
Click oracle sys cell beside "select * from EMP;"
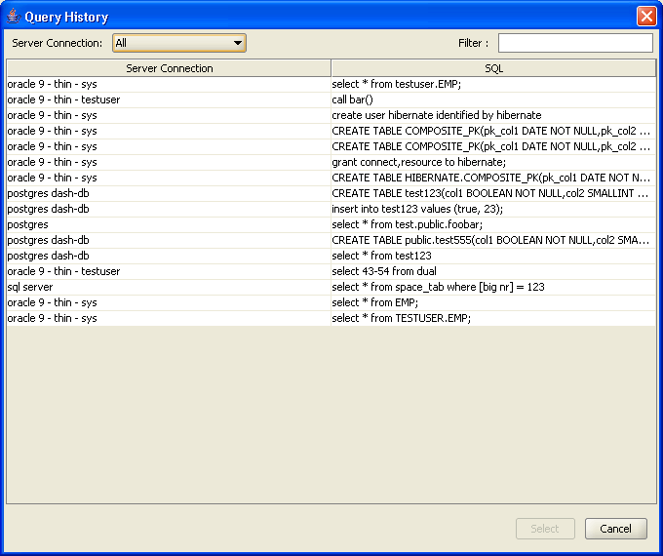pos(169,302)
